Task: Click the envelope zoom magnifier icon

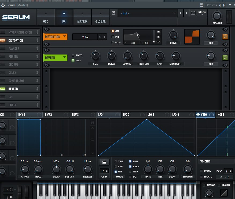Action: pos(93,140)
